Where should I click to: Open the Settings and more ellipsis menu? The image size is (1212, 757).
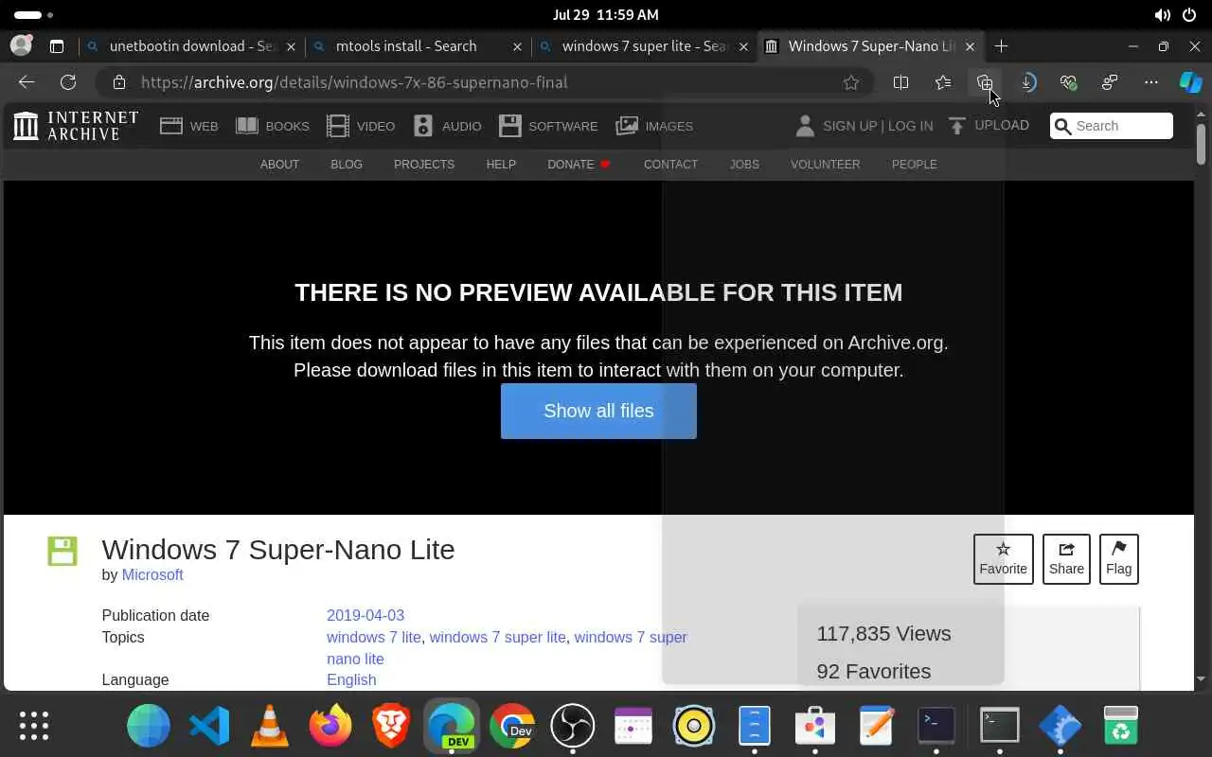[1151, 82]
